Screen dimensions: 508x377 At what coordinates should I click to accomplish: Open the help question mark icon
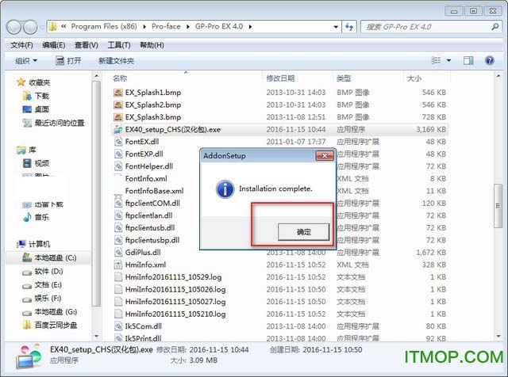(x=491, y=61)
